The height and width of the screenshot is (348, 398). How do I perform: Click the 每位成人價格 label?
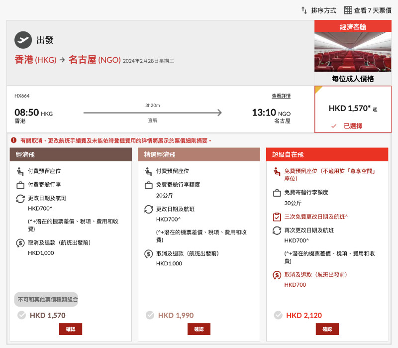[x=353, y=79]
